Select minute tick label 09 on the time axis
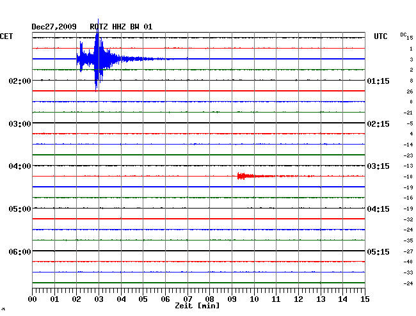 point(232,299)
